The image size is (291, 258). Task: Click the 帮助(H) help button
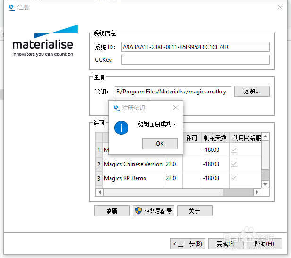264,243
